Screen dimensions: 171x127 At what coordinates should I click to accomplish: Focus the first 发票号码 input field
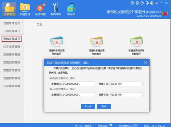(126, 84)
